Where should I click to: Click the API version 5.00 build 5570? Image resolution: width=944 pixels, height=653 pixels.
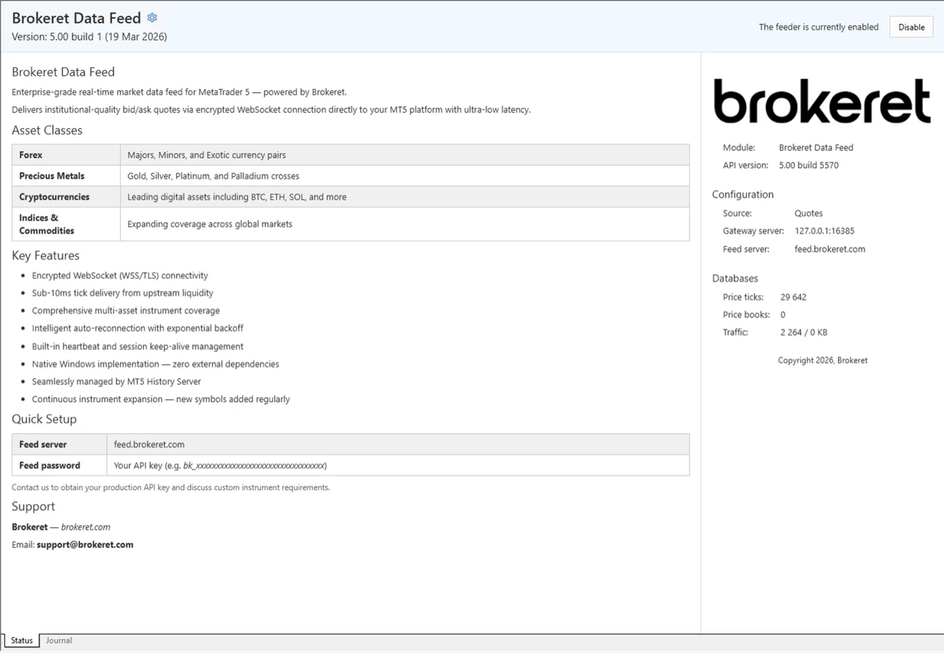pyautogui.click(x=808, y=165)
